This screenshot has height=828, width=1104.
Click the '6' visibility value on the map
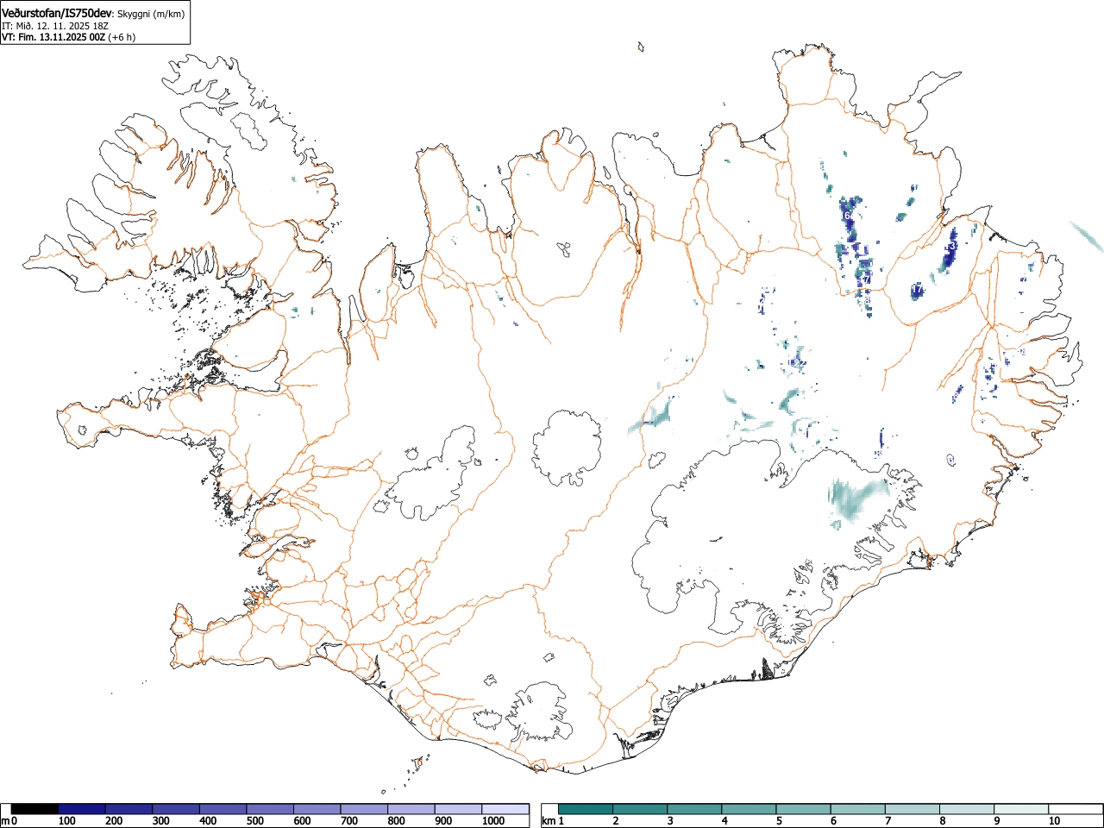click(847, 215)
